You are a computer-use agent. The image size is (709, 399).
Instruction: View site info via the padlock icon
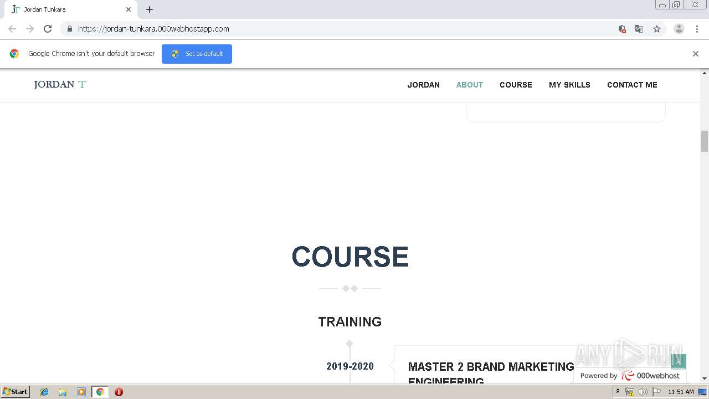pos(69,29)
